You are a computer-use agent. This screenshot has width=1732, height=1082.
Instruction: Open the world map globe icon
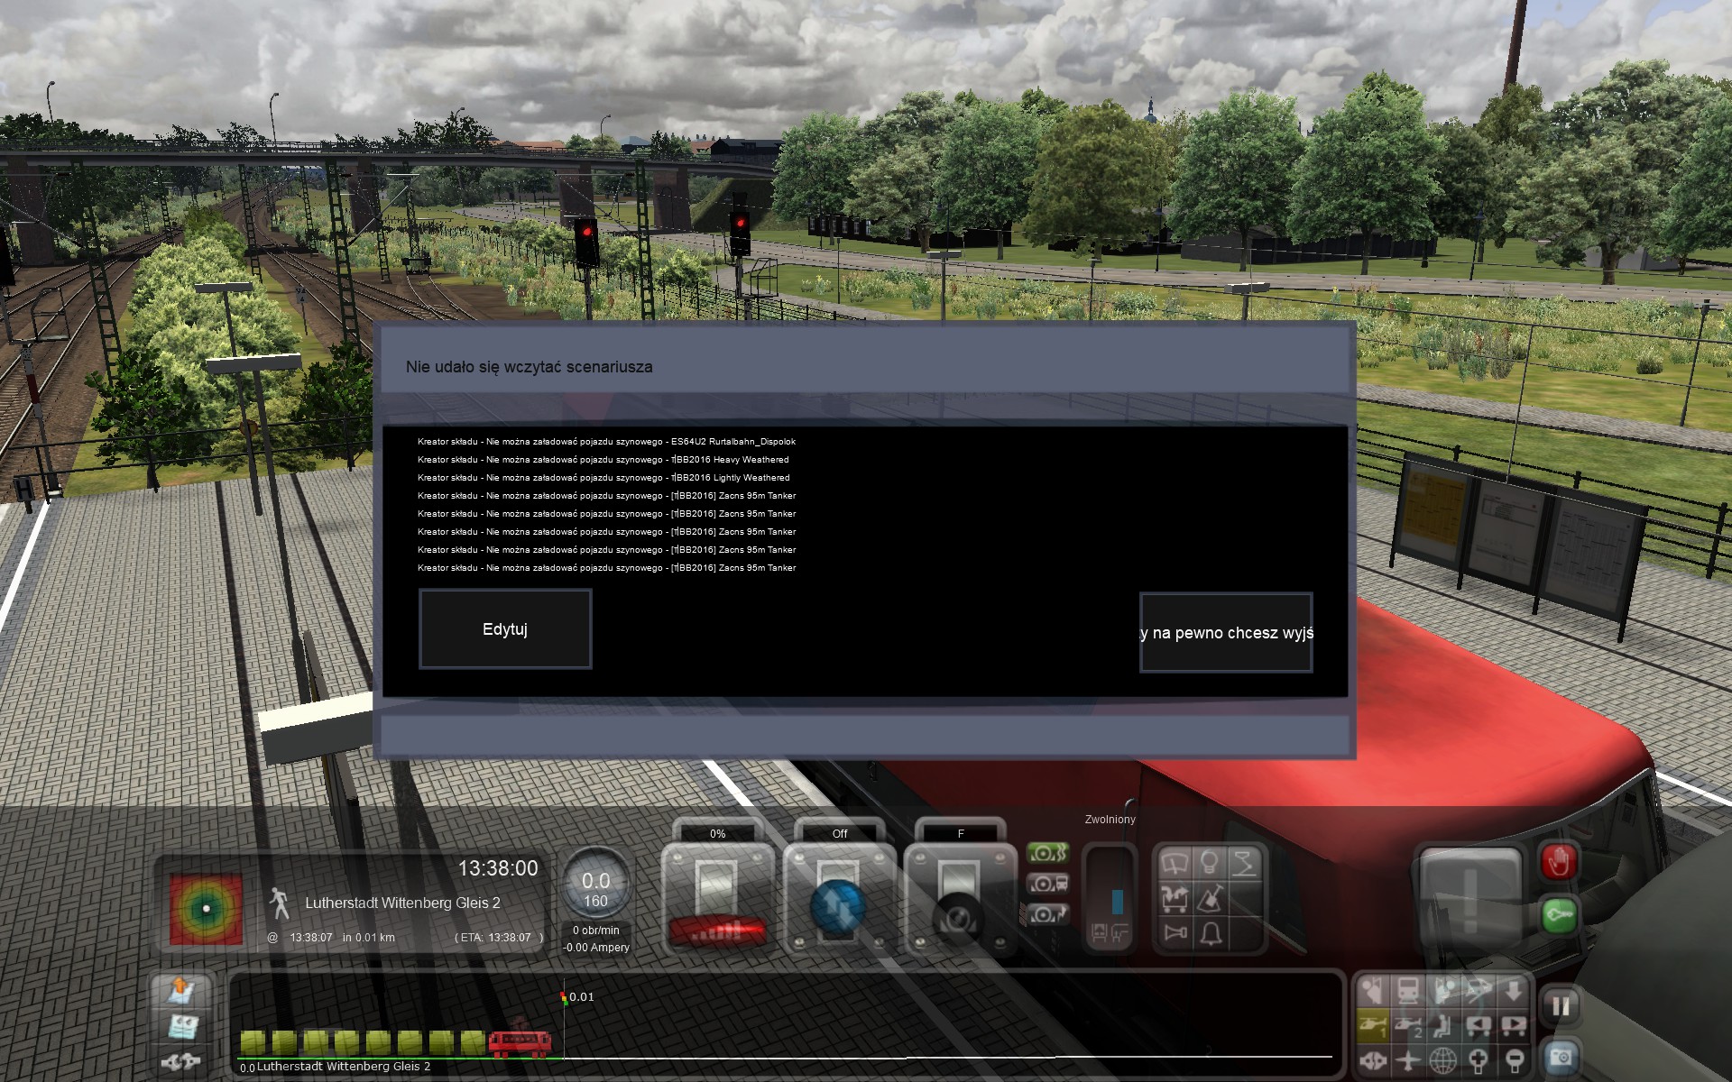pos(1442,1060)
